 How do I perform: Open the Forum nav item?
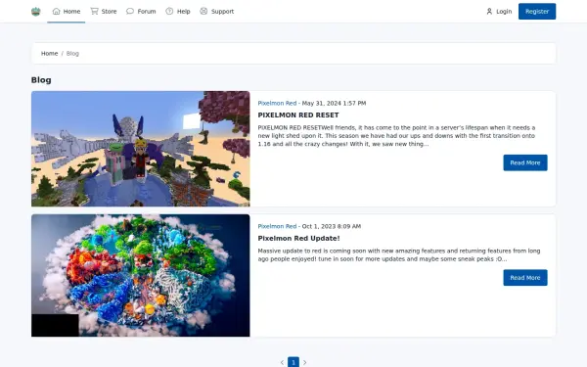point(141,11)
